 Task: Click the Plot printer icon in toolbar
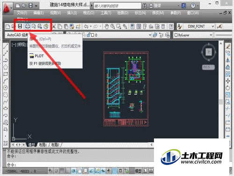pos(28,26)
